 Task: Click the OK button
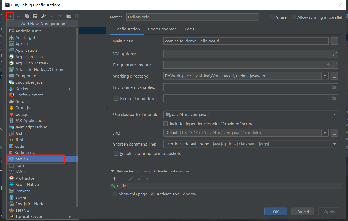276,212
